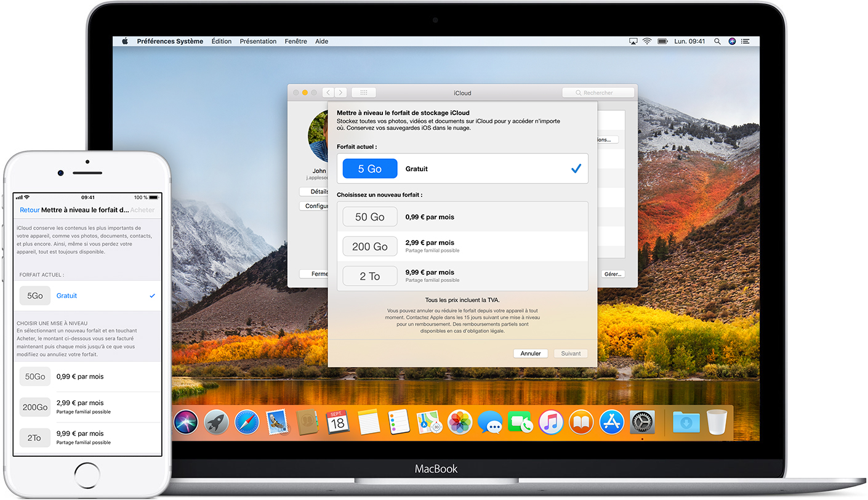
Task: Open Photos flower icon in Dock
Action: (x=459, y=422)
